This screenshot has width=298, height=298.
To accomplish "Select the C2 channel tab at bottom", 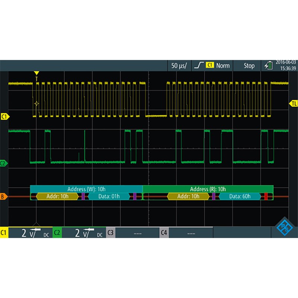I will point(56,232).
